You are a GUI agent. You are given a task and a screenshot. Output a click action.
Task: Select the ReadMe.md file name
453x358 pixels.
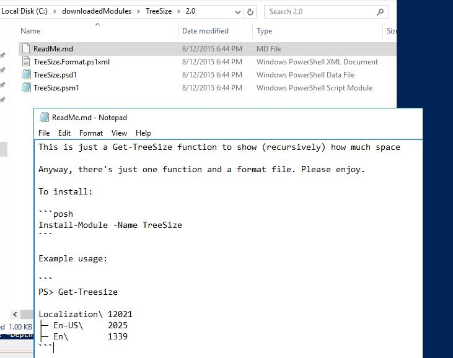(x=53, y=49)
